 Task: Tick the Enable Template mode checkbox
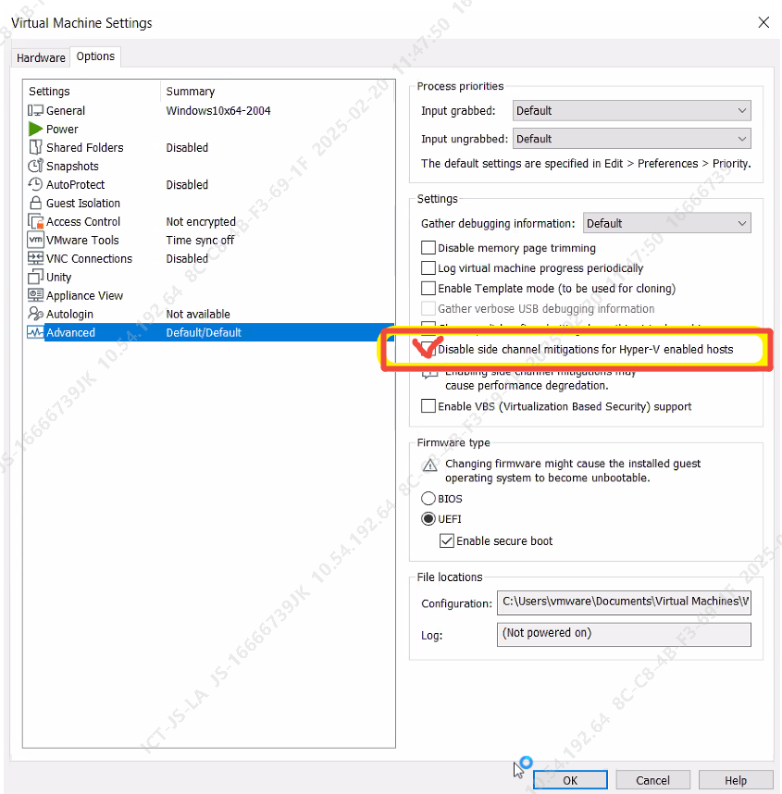point(428,288)
